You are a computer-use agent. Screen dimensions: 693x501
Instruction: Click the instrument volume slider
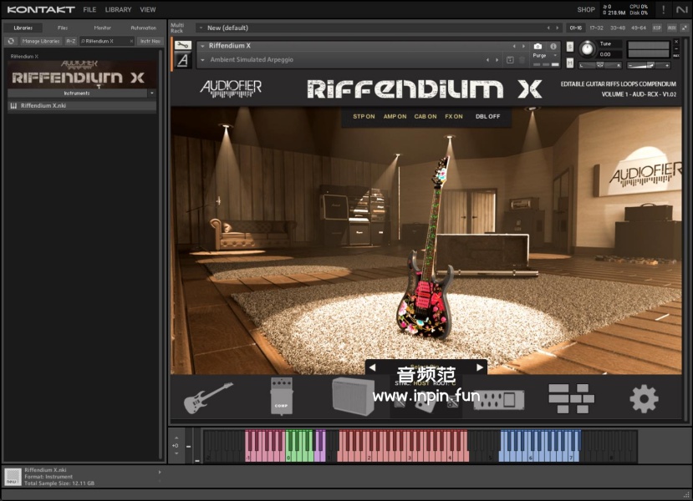pos(649,65)
